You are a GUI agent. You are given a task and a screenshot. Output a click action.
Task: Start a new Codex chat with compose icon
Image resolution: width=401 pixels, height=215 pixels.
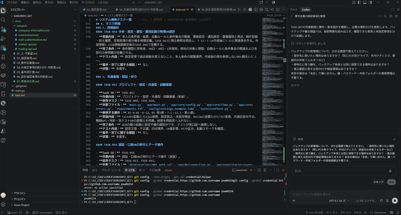(x=396, y=16)
